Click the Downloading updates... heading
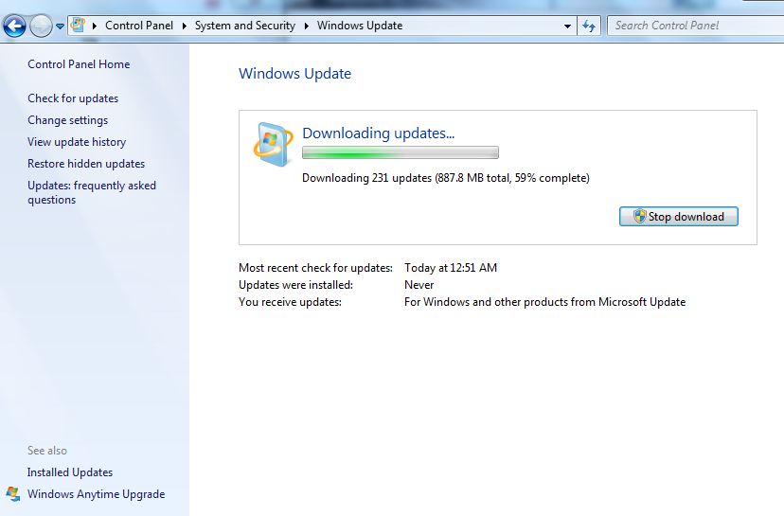Screen dimensions: 784x516 coord(378,133)
